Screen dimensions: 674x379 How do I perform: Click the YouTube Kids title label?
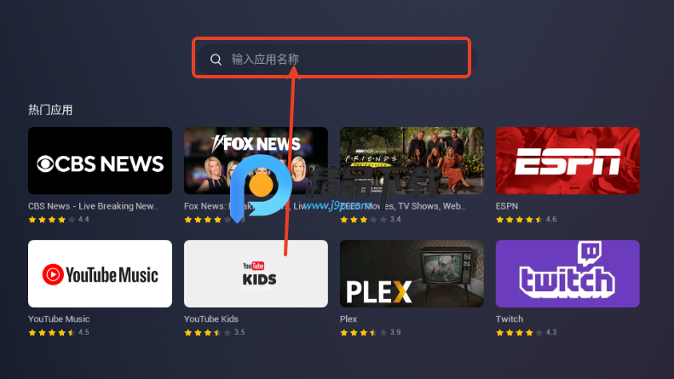(x=211, y=319)
